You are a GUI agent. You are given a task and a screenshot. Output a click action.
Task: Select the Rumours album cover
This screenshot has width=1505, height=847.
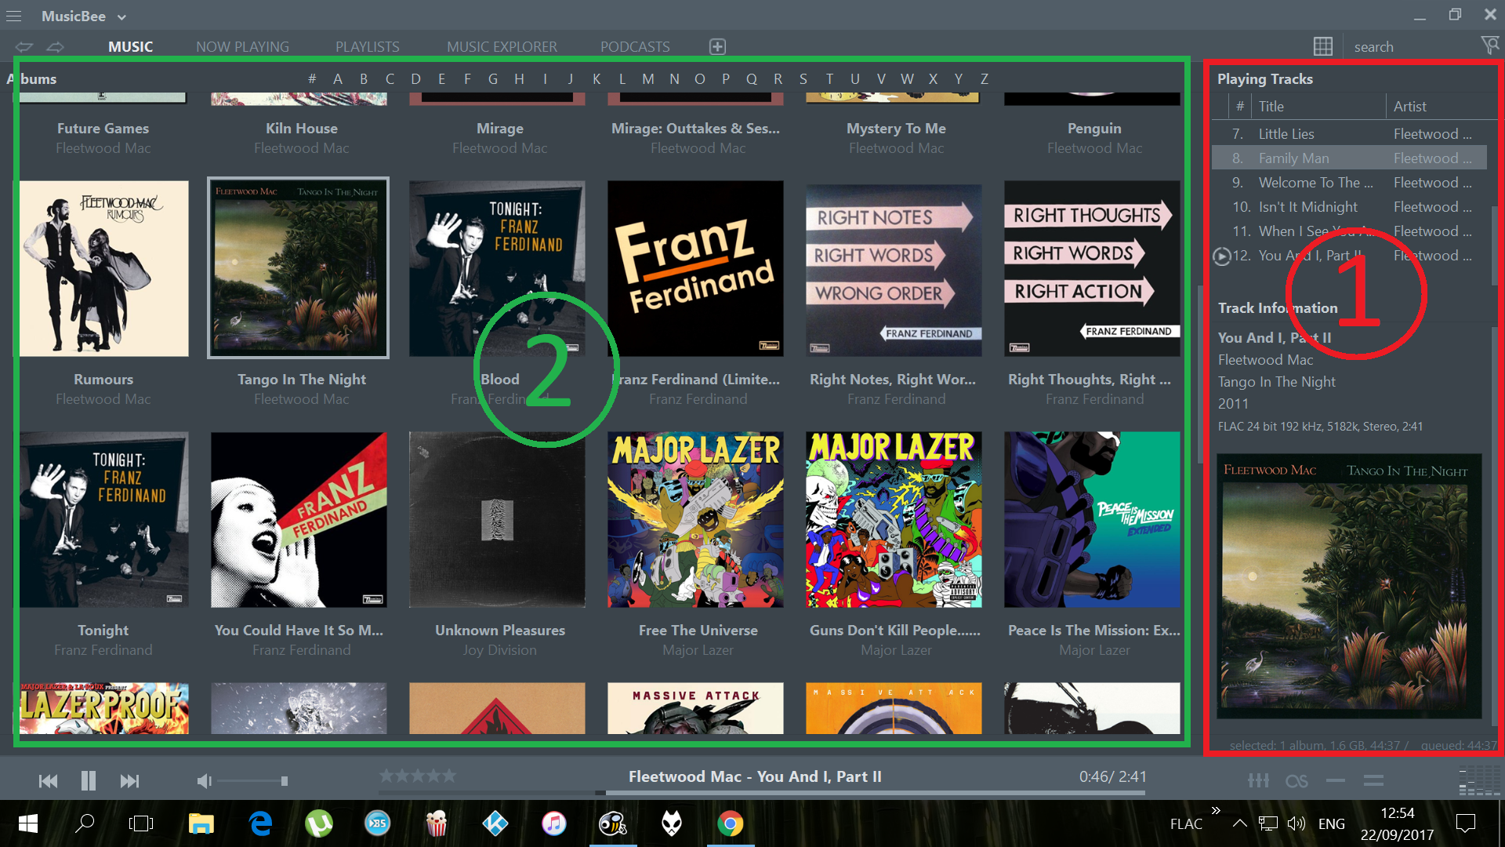(x=103, y=269)
